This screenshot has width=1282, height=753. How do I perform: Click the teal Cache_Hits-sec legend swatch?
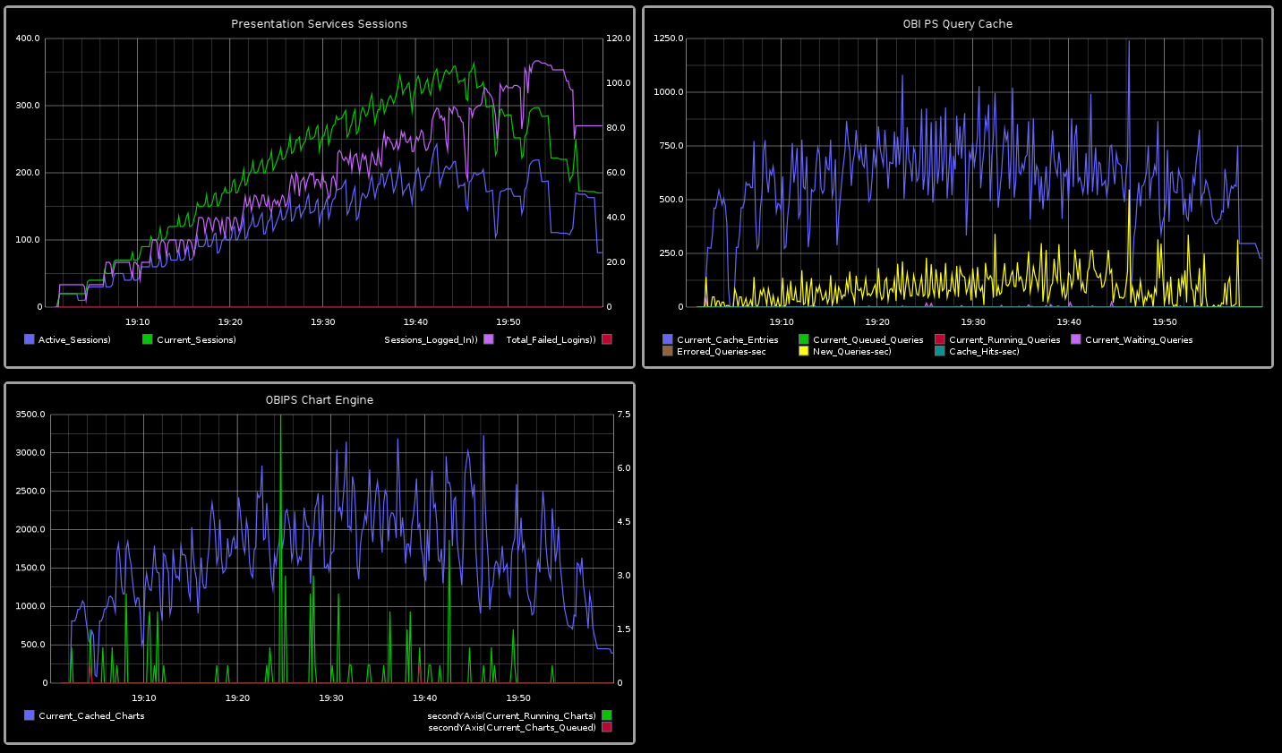click(940, 351)
